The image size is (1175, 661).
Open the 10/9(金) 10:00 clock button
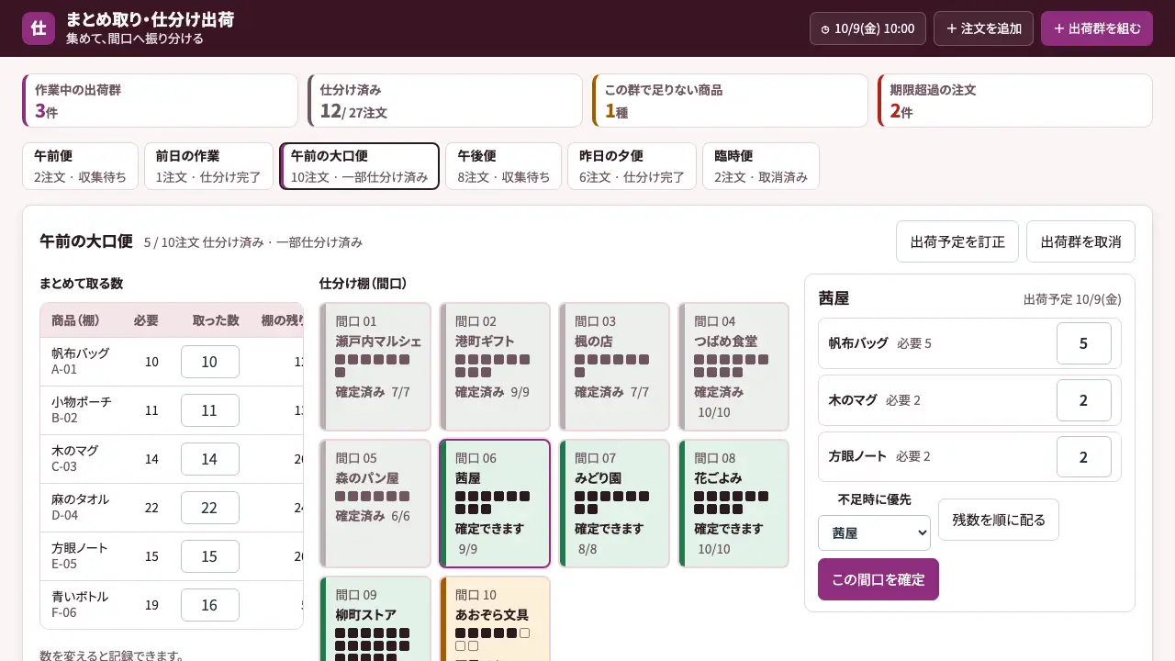867,28
